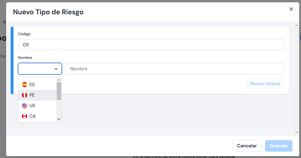Close the Nuevo Tipo de Riesgo dialog
This screenshot has height=158, width=301.
click(x=291, y=9)
